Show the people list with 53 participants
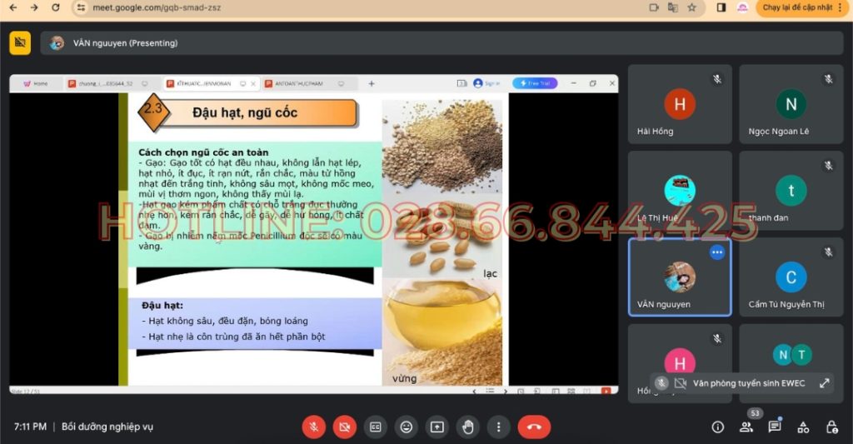853x444 pixels. 746,427
